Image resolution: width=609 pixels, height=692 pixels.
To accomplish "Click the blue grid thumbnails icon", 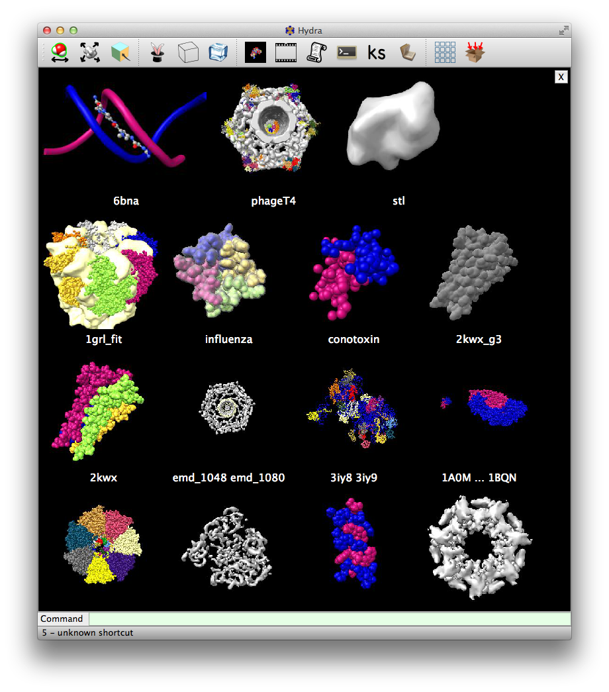I will click(x=445, y=52).
